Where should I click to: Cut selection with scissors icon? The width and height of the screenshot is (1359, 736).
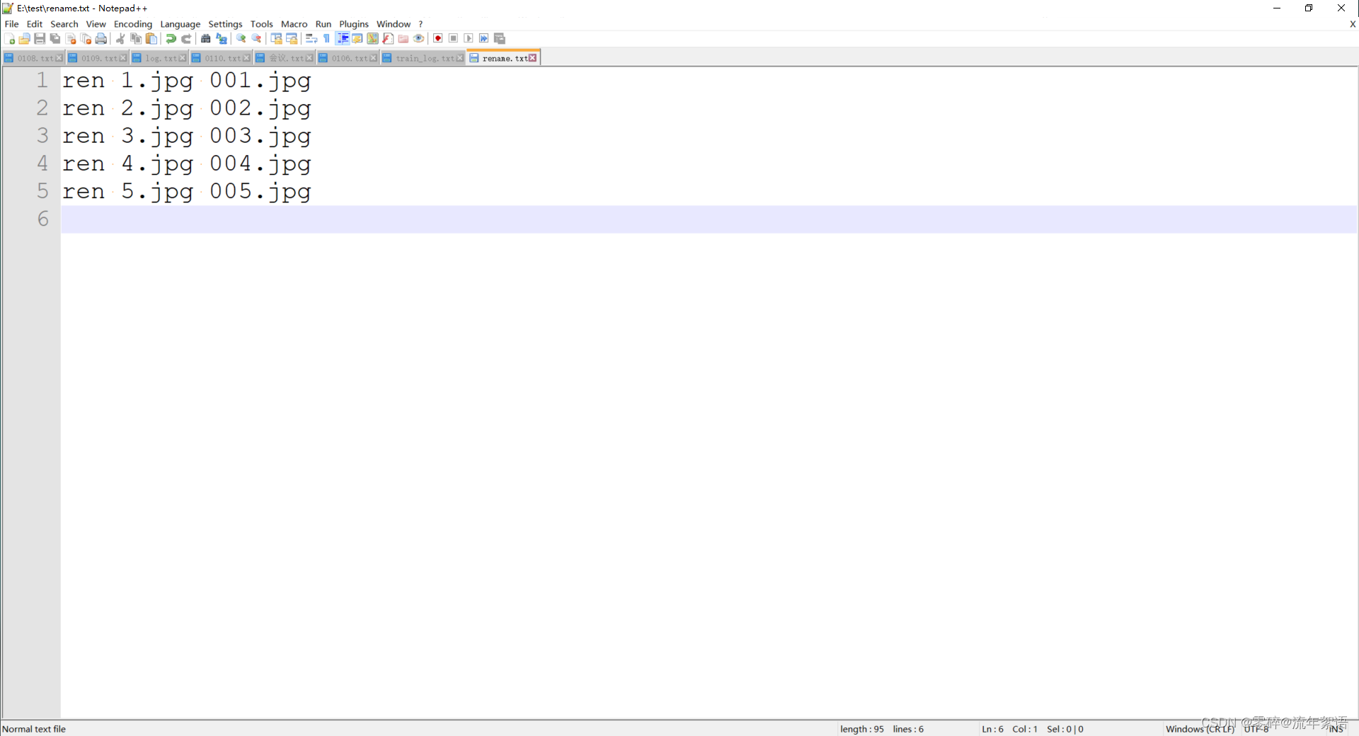tap(120, 39)
